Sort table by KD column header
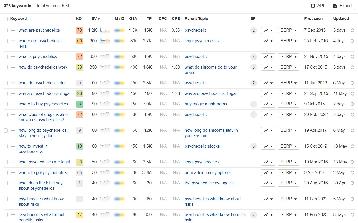The image size is (358, 223). (79, 19)
